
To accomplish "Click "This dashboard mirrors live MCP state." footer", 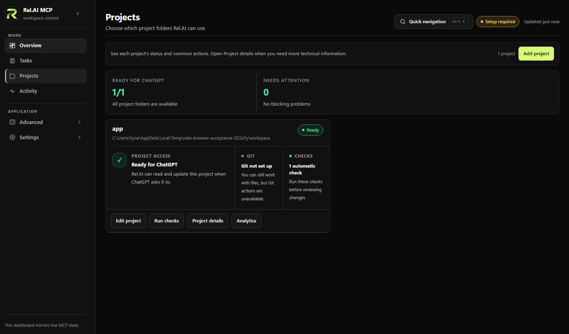I will (42, 325).
